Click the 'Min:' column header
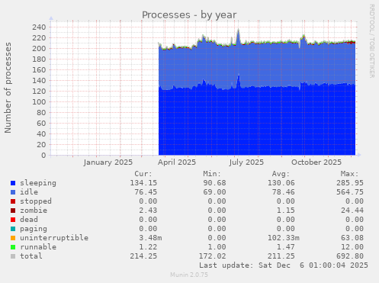The image size is (379, 283). tap(212, 174)
